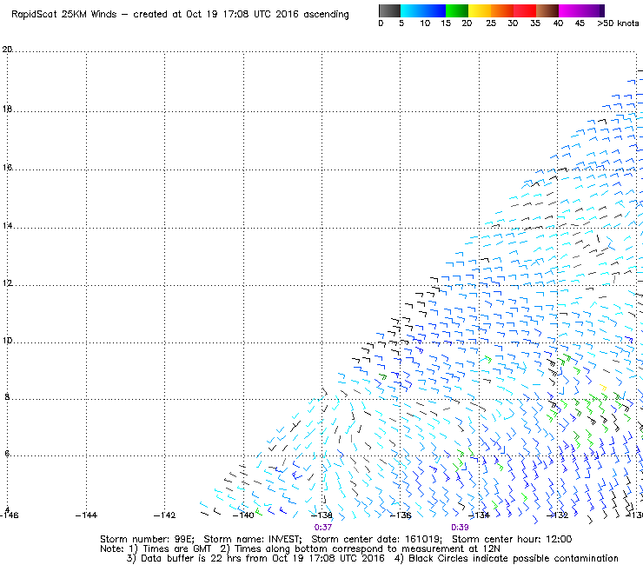Click the legend tick label 25
The width and height of the screenshot is (643, 565).
pyautogui.click(x=491, y=23)
